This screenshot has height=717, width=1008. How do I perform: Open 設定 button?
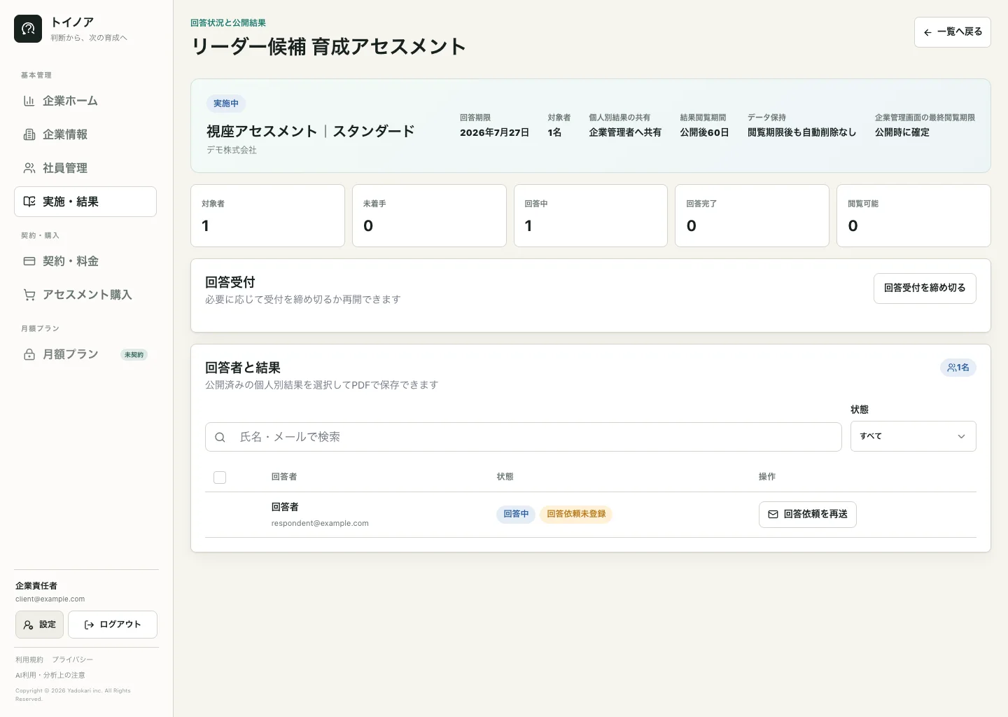click(39, 625)
